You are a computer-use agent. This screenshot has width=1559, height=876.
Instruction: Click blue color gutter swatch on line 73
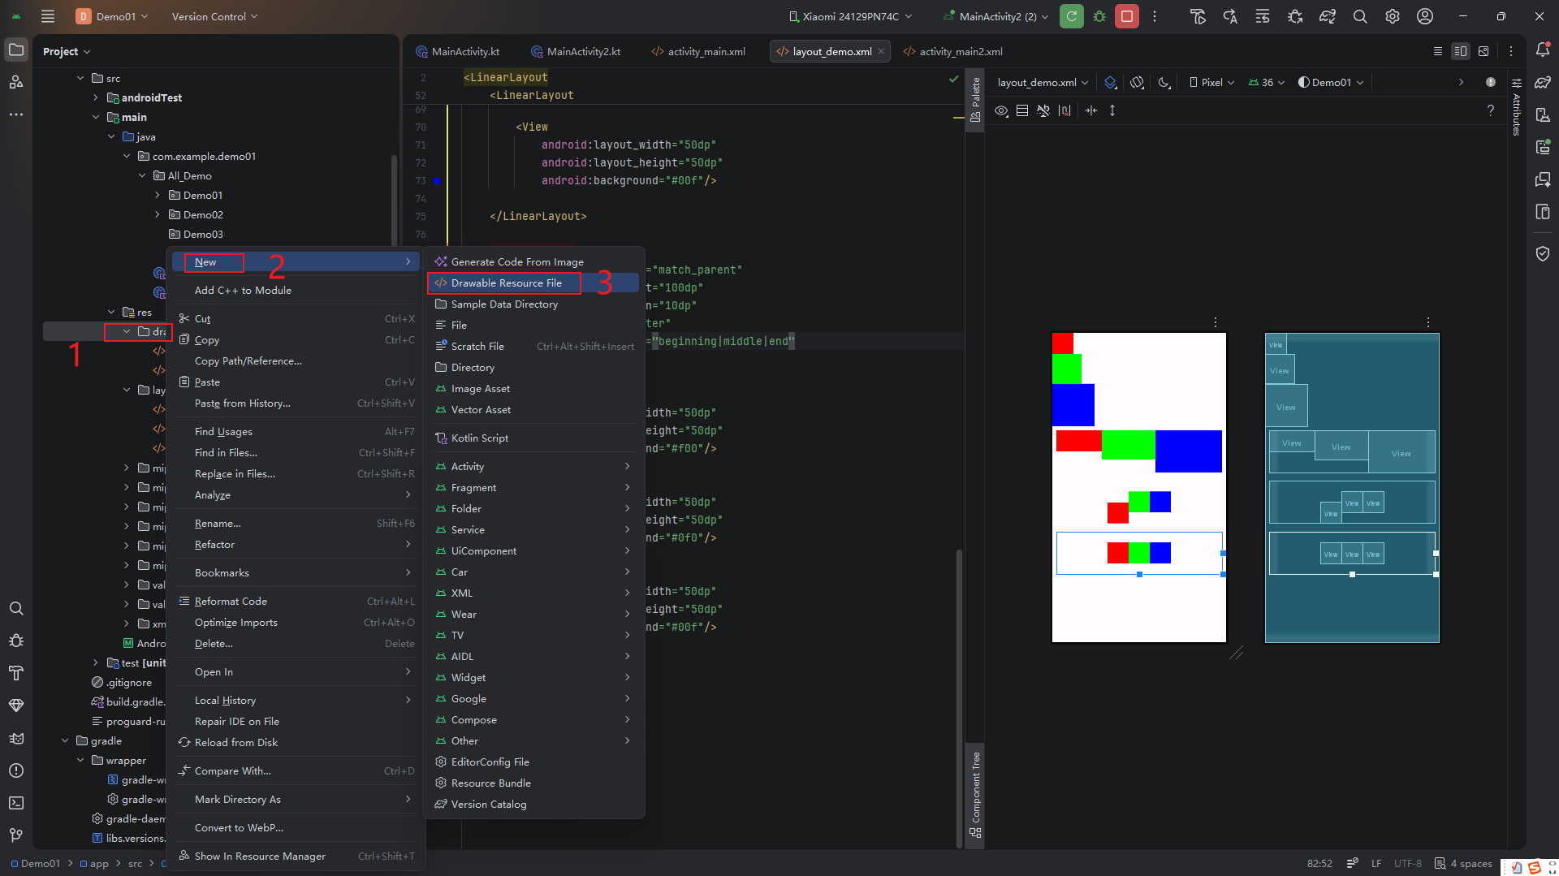pos(436,181)
